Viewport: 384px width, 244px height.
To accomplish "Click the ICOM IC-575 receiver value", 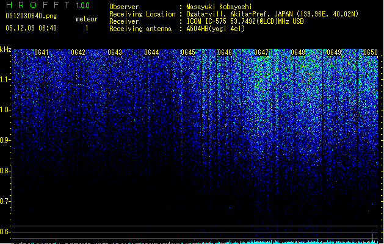I will [245, 21].
